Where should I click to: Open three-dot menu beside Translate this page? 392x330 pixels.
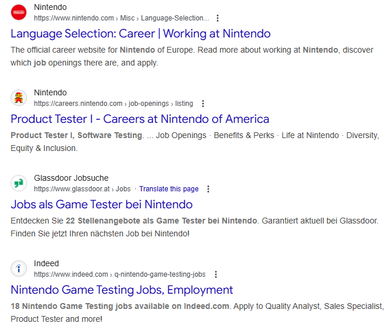click(208, 189)
